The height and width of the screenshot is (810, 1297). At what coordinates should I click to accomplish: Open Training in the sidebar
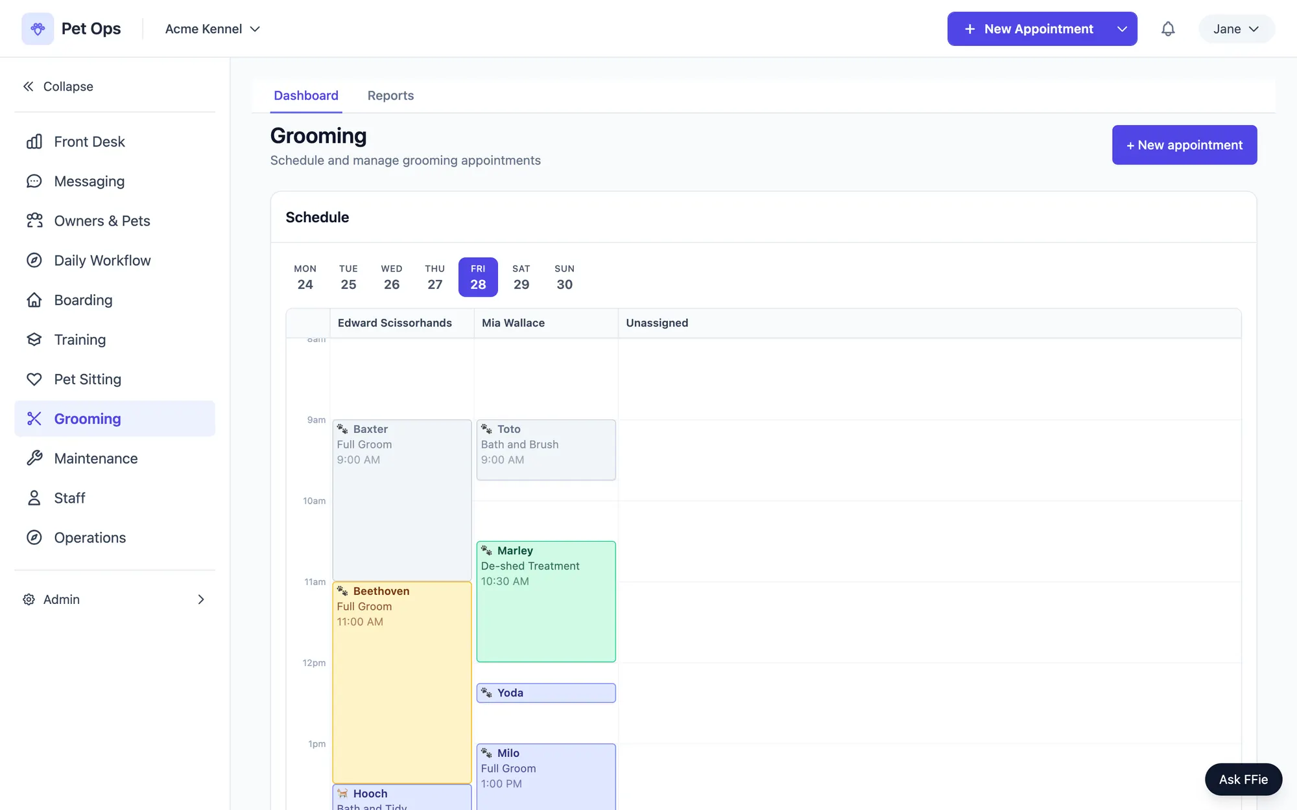tap(115, 339)
